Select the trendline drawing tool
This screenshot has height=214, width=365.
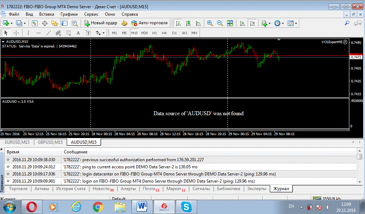click(x=48, y=33)
